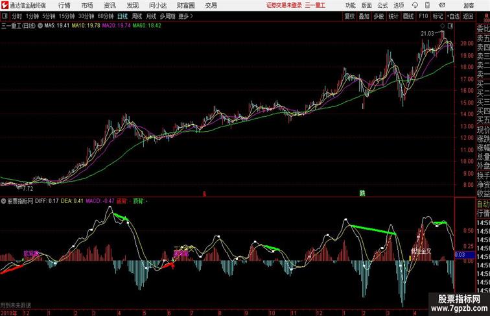Image resolution: width=490 pixels, height=316 pixels.
Task: Click the 2018年 date axis label
Action: point(9,313)
